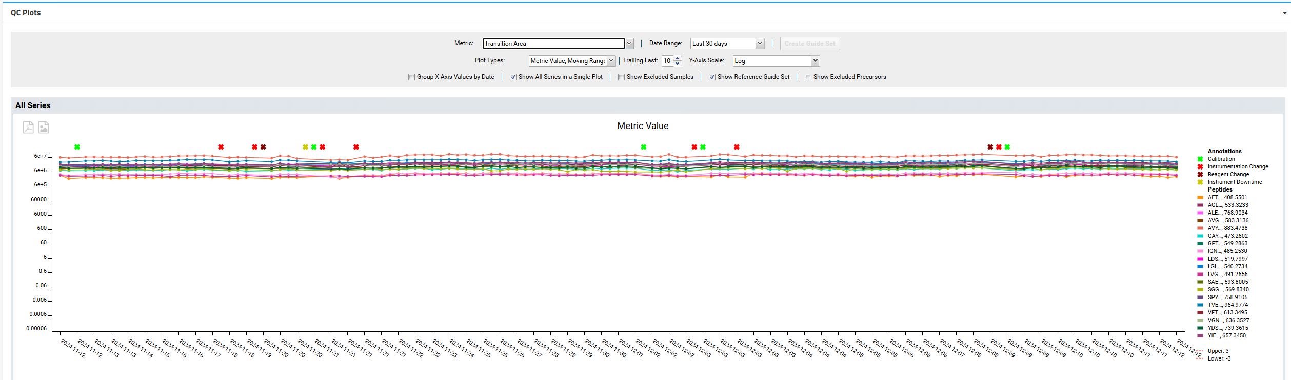Click the ALE..., 768.9034 legend label
The height and width of the screenshot is (380, 1291).
(x=1228, y=213)
